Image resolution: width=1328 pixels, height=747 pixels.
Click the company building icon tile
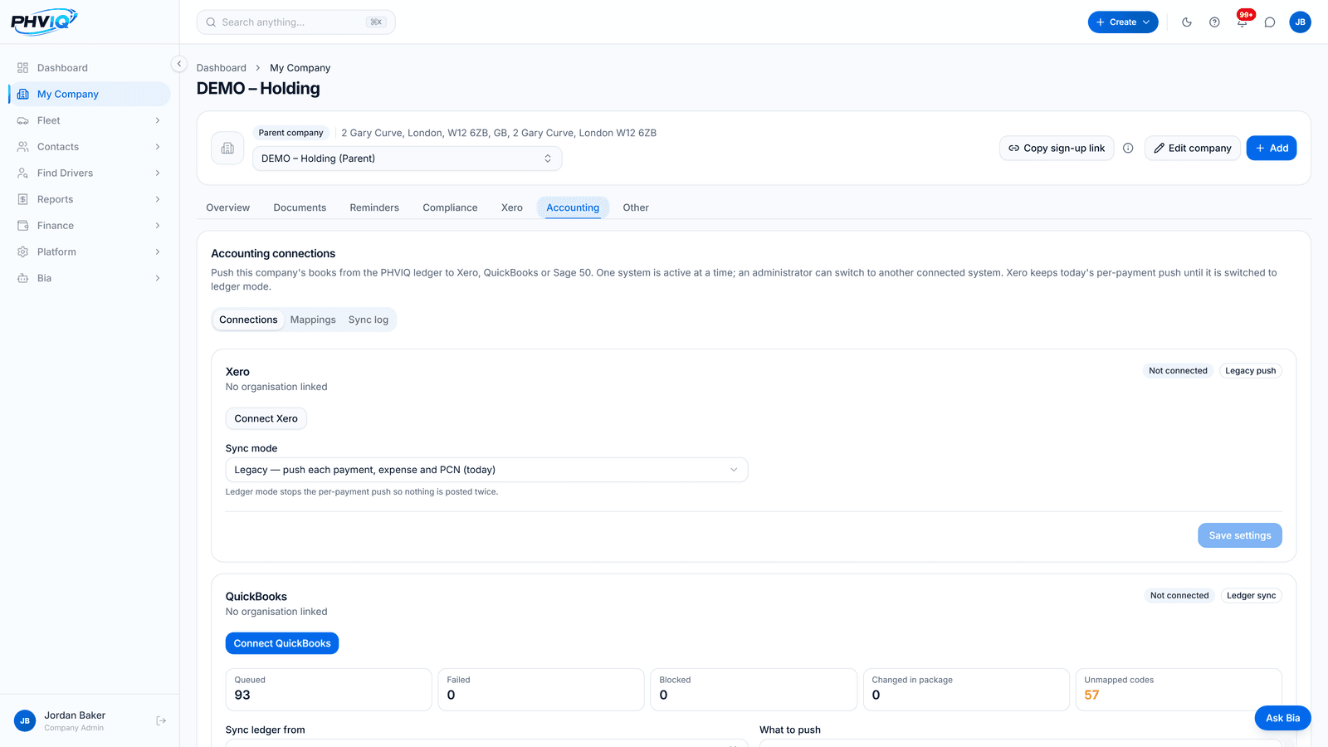coord(227,149)
